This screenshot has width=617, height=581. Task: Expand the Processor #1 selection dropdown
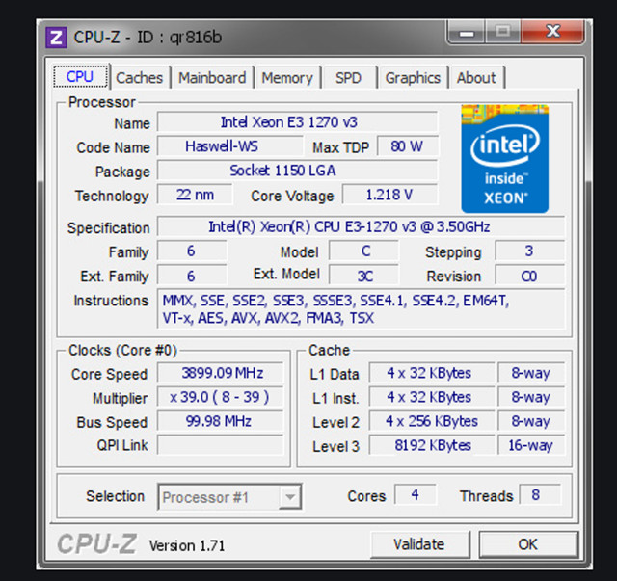coord(290,497)
